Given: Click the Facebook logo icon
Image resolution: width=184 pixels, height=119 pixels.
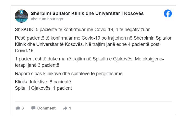Looking at the screenshot, I should coord(168,13).
